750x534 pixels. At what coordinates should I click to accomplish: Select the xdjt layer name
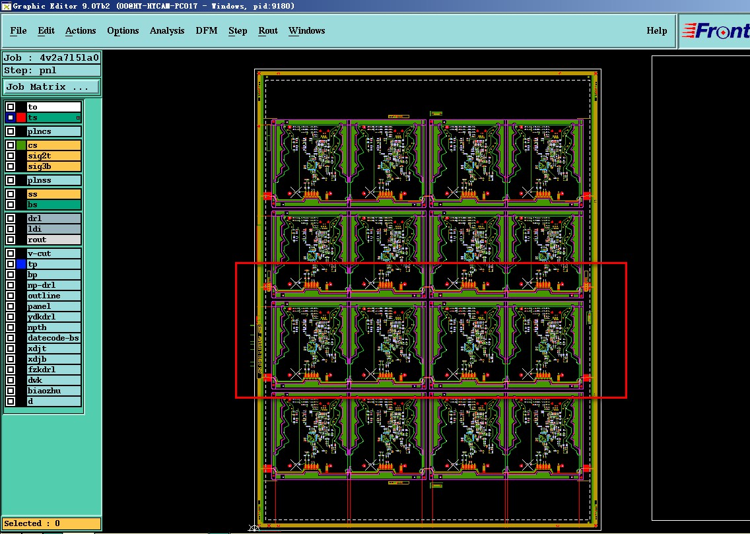(x=53, y=349)
